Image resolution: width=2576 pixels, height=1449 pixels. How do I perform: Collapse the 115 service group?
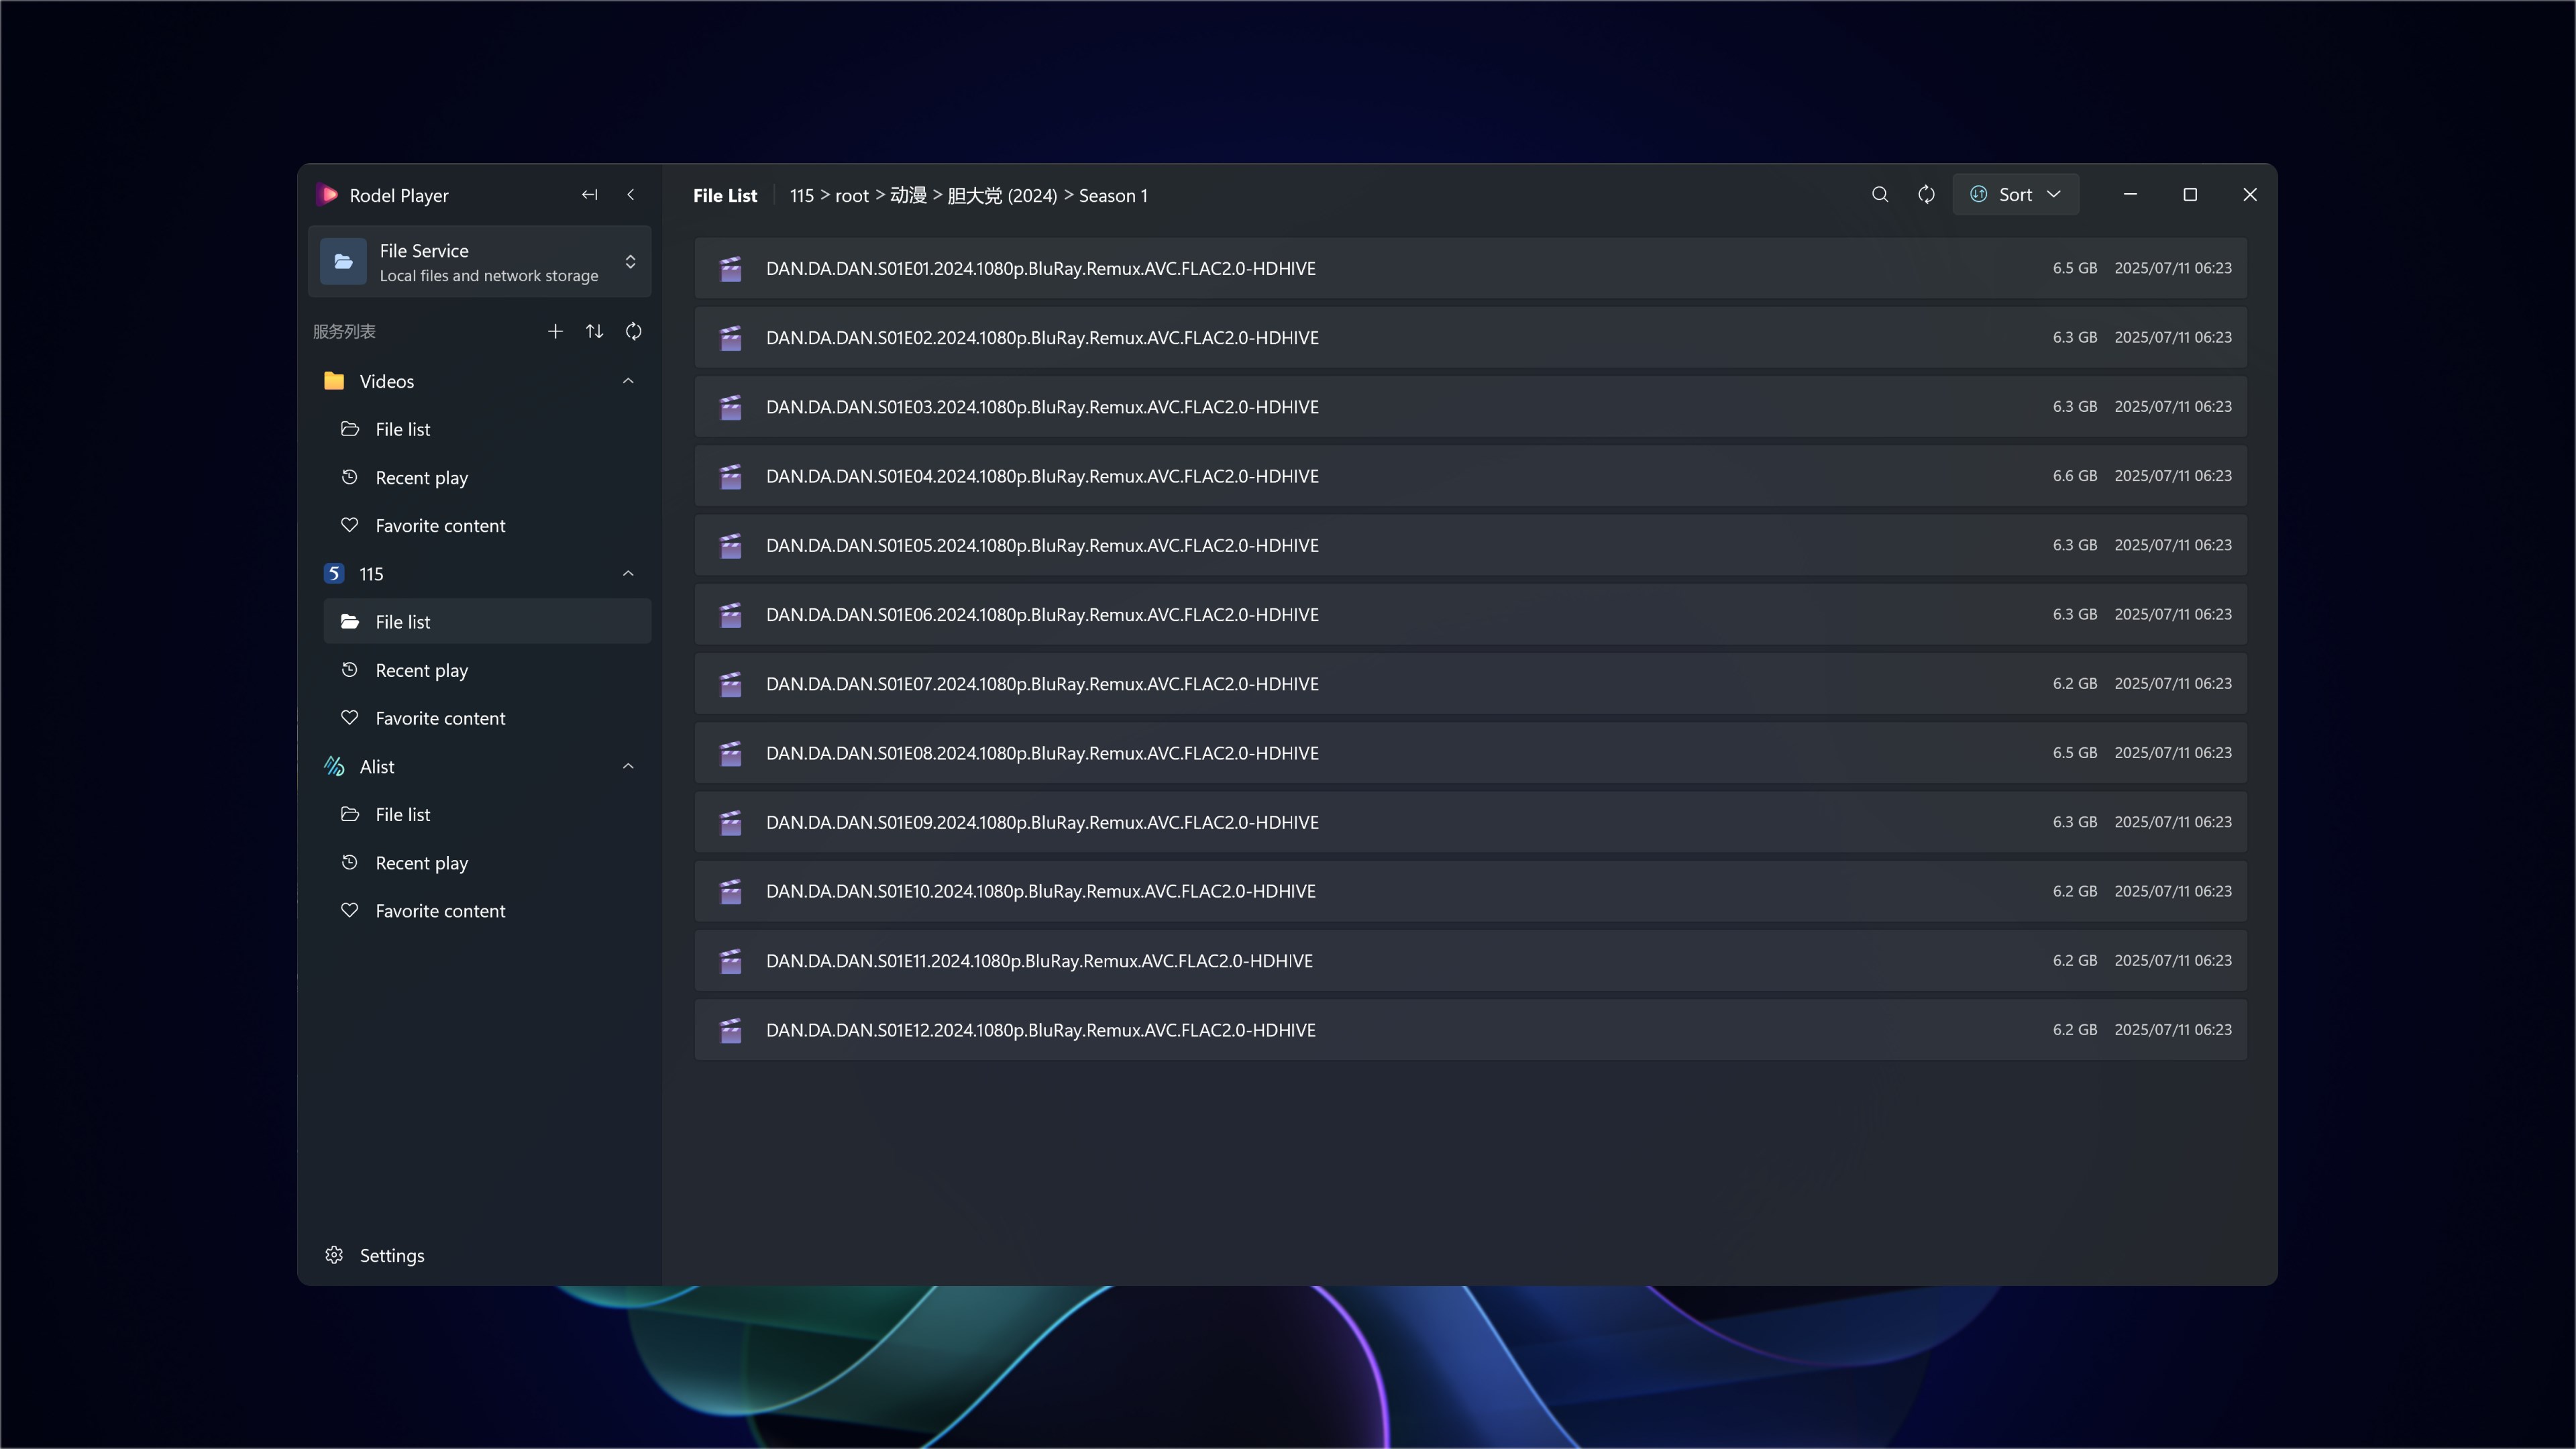tap(628, 574)
